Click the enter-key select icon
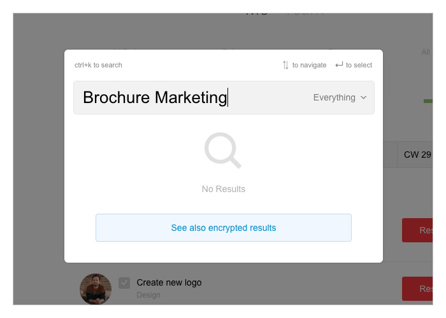Screen dimensions: 446x318 [339, 65]
